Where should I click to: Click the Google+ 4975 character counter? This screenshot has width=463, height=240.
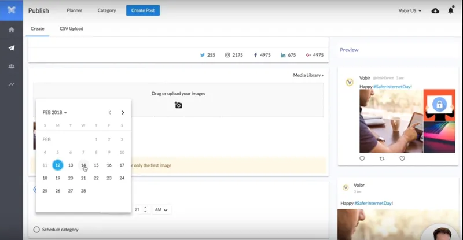click(x=314, y=55)
